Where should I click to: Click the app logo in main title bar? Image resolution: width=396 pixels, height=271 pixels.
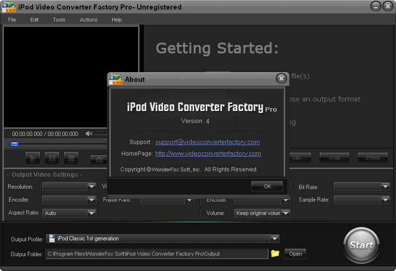click(9, 7)
